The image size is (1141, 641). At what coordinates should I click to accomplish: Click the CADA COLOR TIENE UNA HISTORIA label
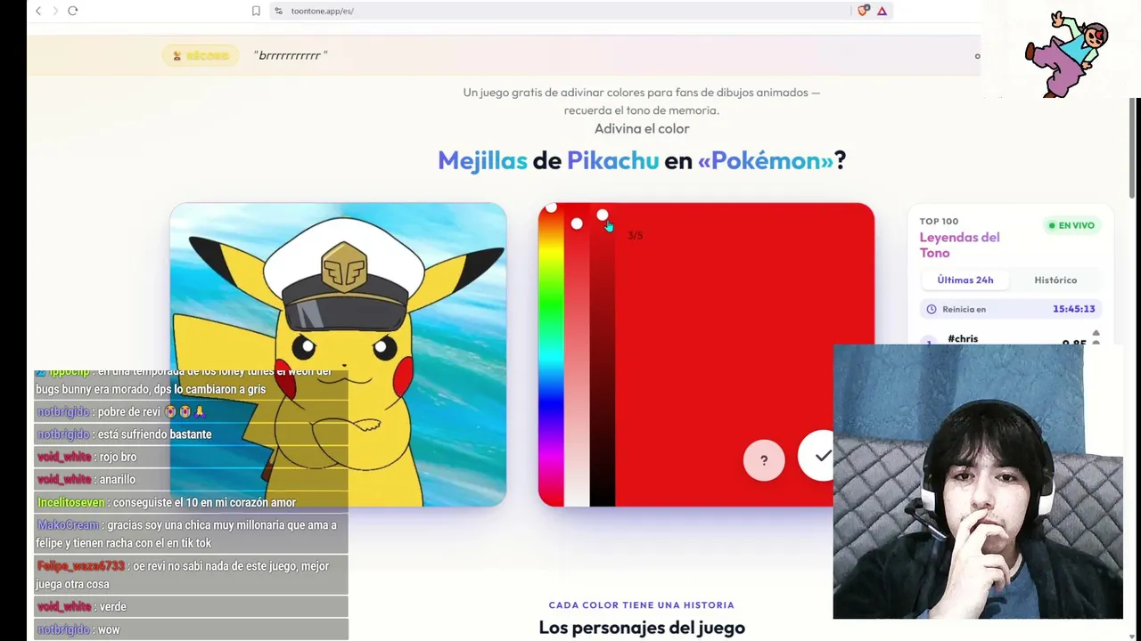click(x=642, y=605)
